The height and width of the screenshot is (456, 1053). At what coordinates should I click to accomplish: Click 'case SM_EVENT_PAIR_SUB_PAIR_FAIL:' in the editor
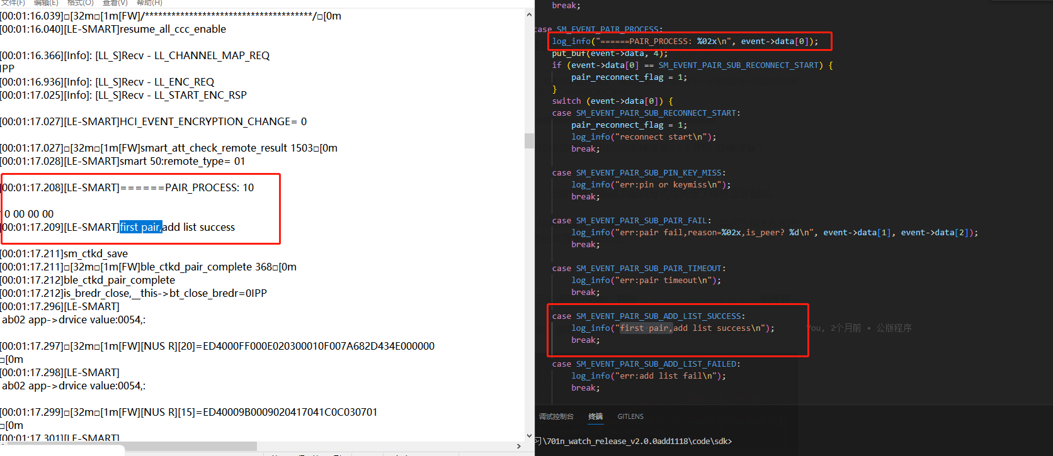click(632, 220)
